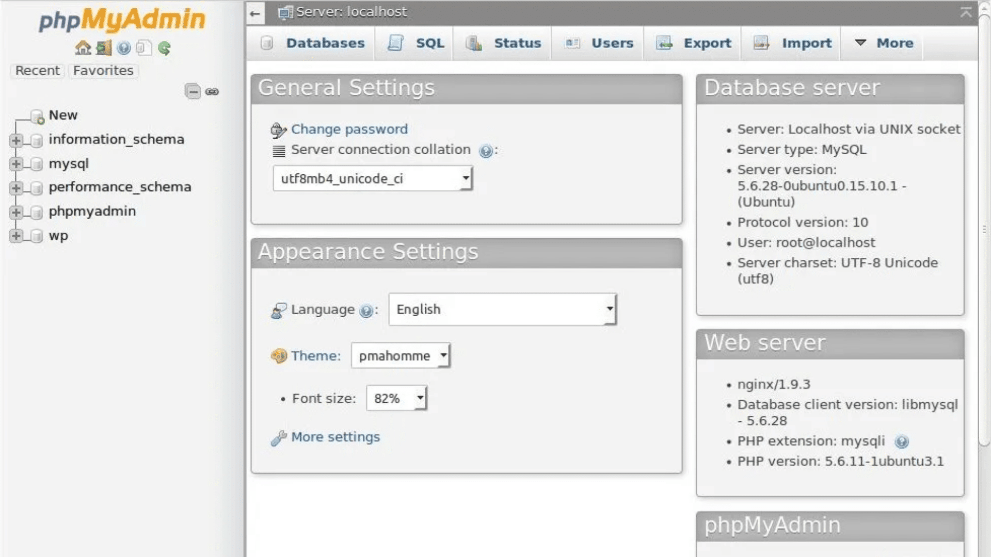Expand the mysql database in sidebar
Screen dimensions: 991x557
tap(15, 164)
